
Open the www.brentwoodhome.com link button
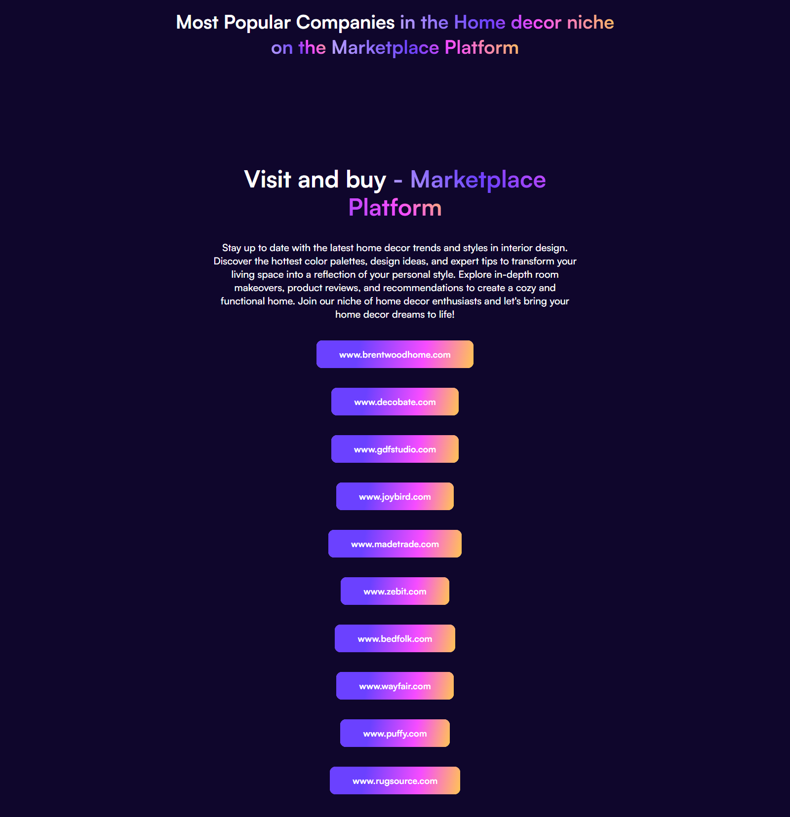pyautogui.click(x=395, y=354)
